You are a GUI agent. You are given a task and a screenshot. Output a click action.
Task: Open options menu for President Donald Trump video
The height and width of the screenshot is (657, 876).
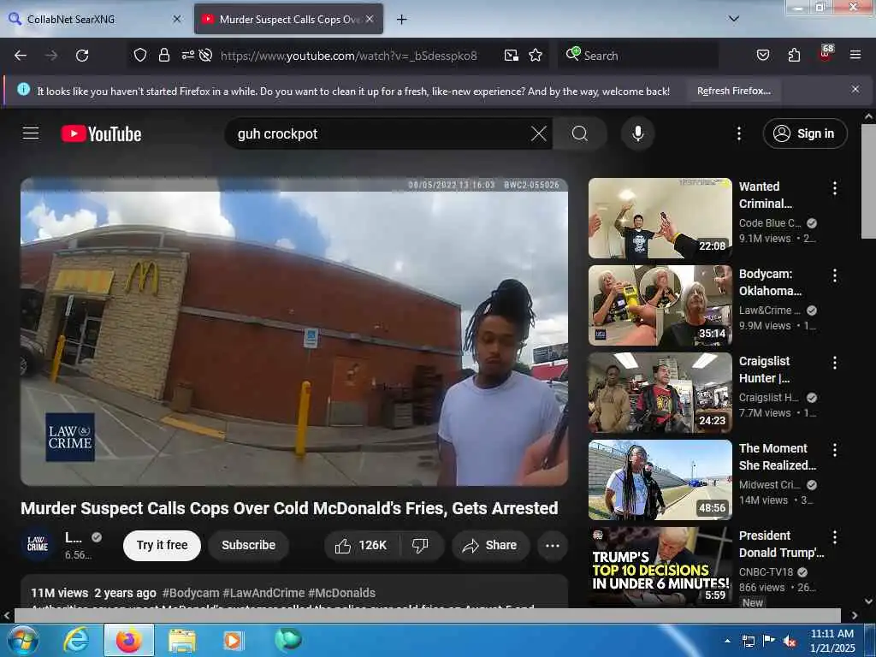[x=835, y=537]
